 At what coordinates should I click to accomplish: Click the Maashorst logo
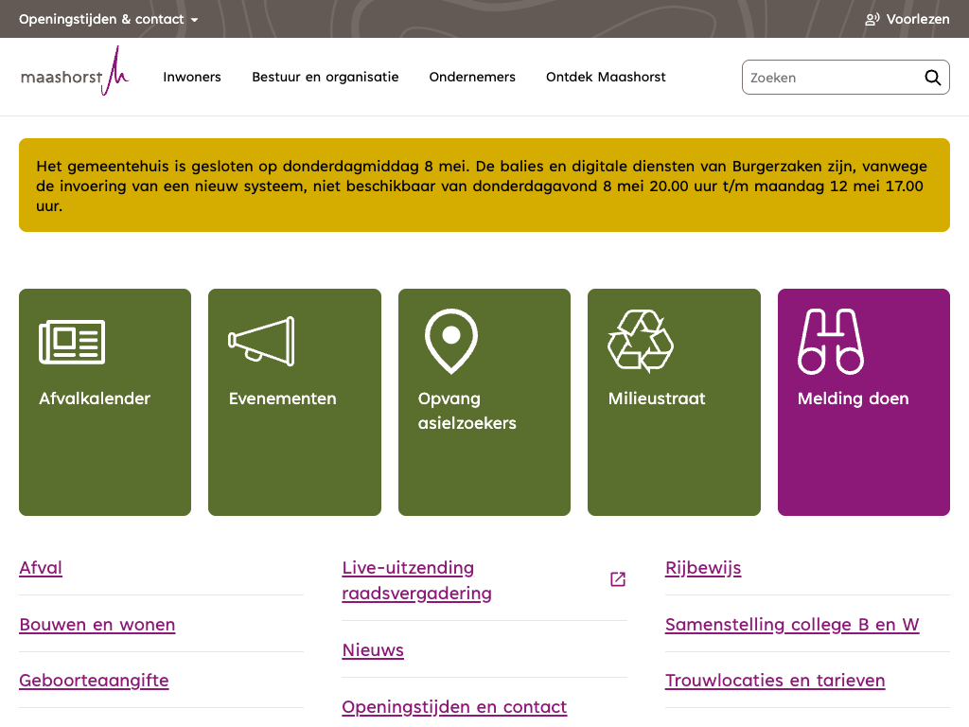tap(75, 74)
